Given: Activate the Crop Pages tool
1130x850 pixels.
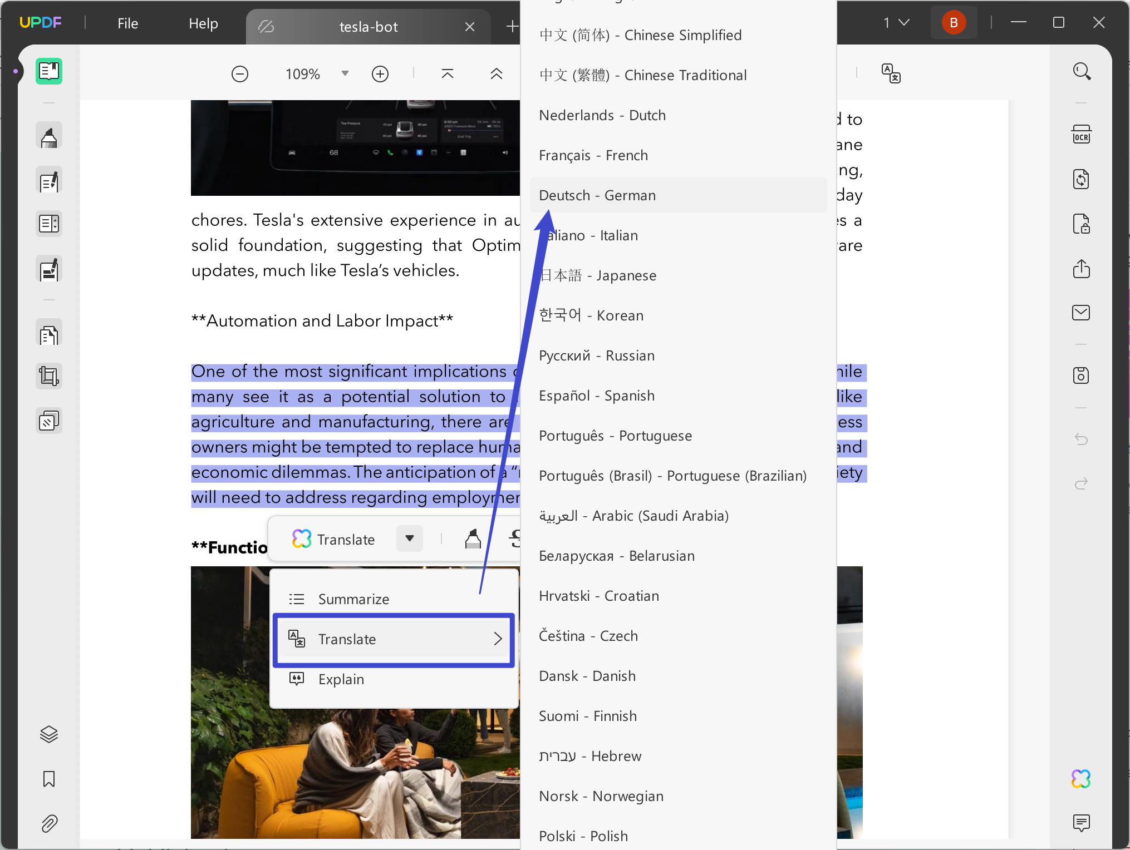Looking at the screenshot, I should click(x=49, y=375).
